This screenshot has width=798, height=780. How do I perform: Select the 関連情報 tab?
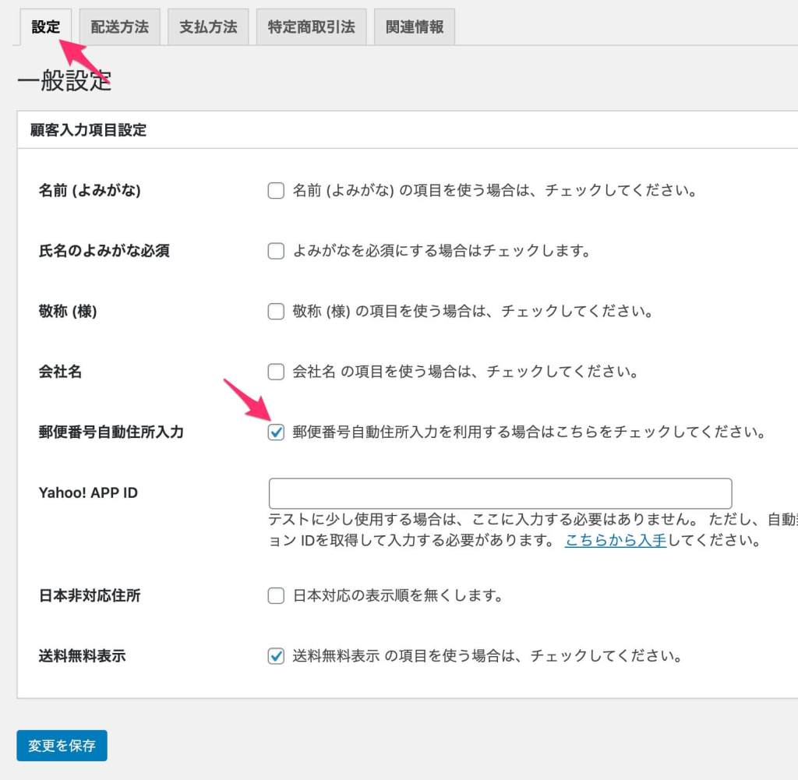pos(414,27)
